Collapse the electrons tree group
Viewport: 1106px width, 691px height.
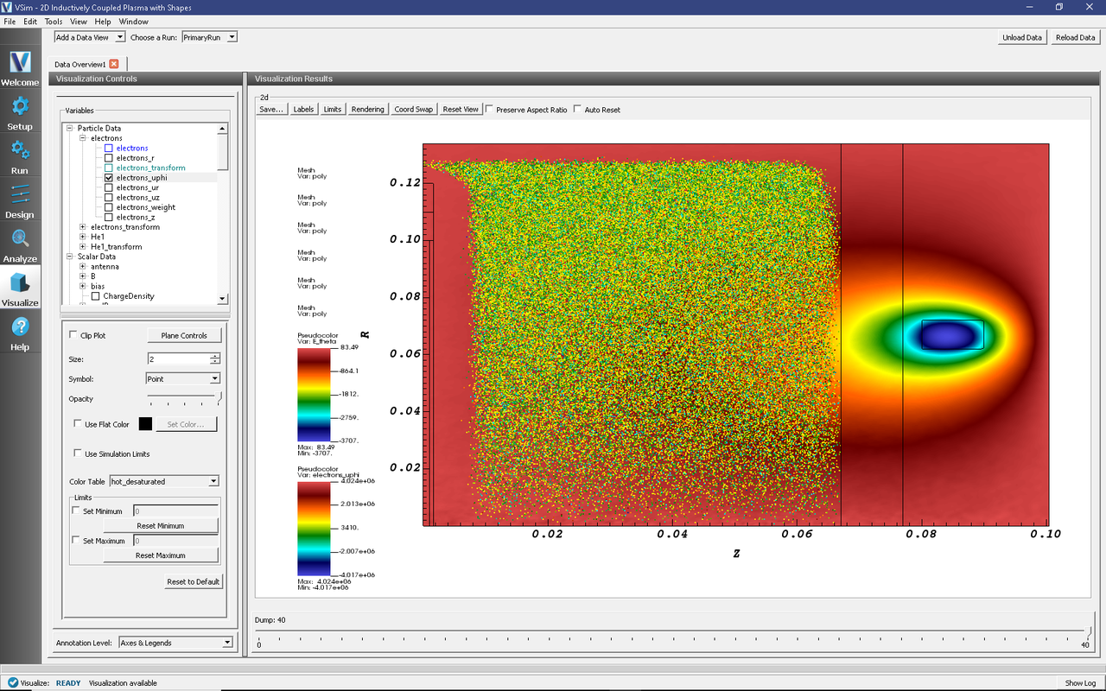[x=83, y=138]
